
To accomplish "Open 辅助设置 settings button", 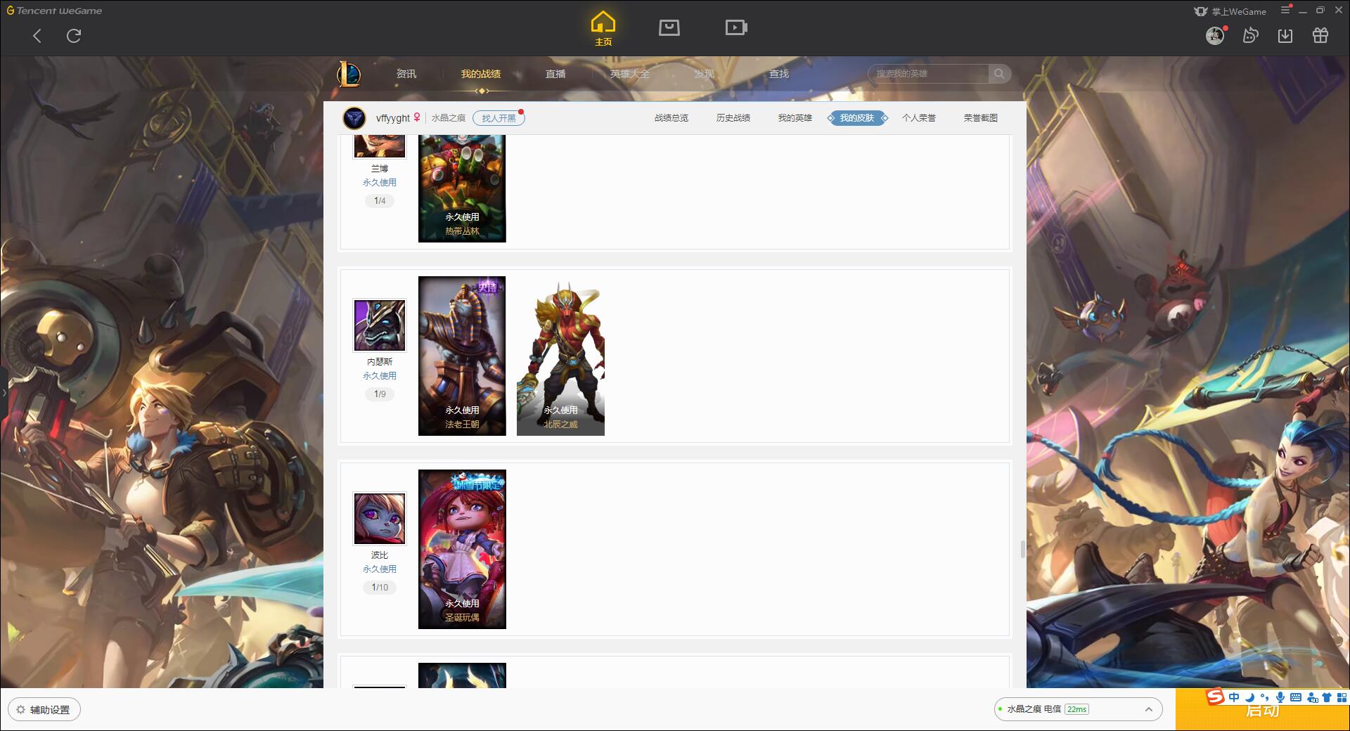I will pyautogui.click(x=44, y=710).
